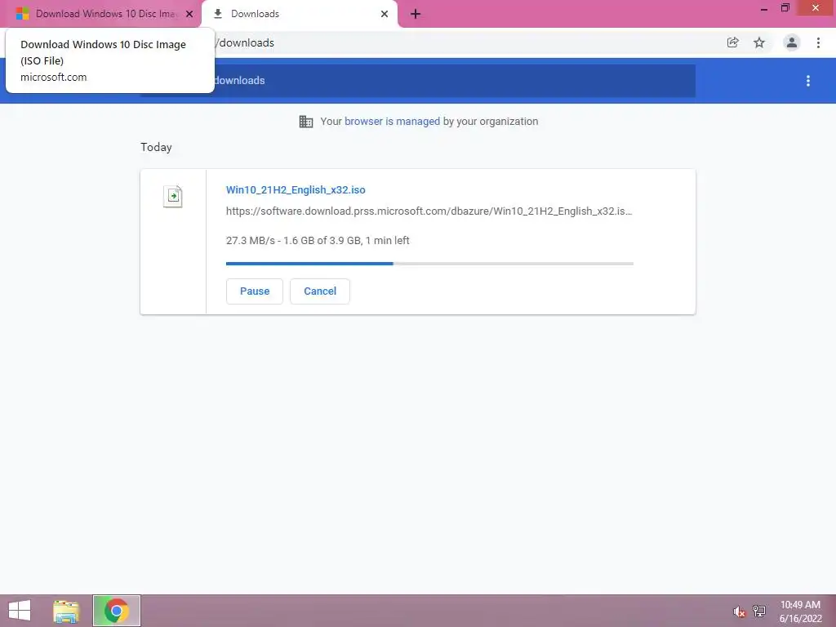
Task: Click the share this page icon
Action: click(733, 42)
